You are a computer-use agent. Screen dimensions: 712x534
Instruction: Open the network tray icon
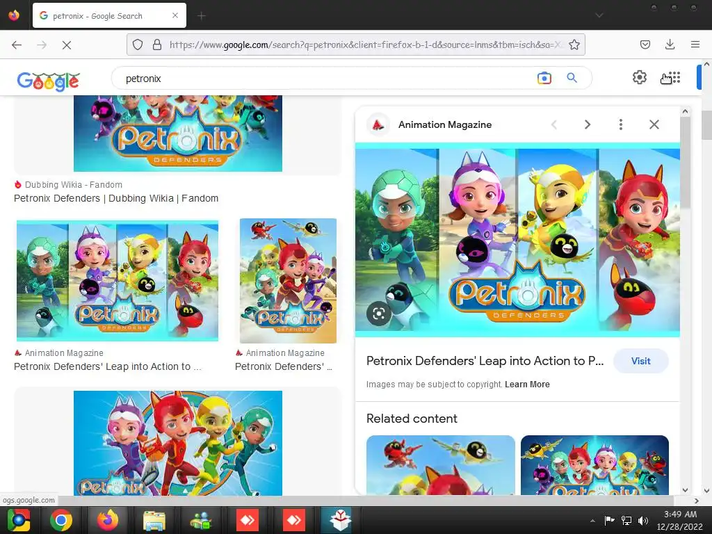click(626, 520)
